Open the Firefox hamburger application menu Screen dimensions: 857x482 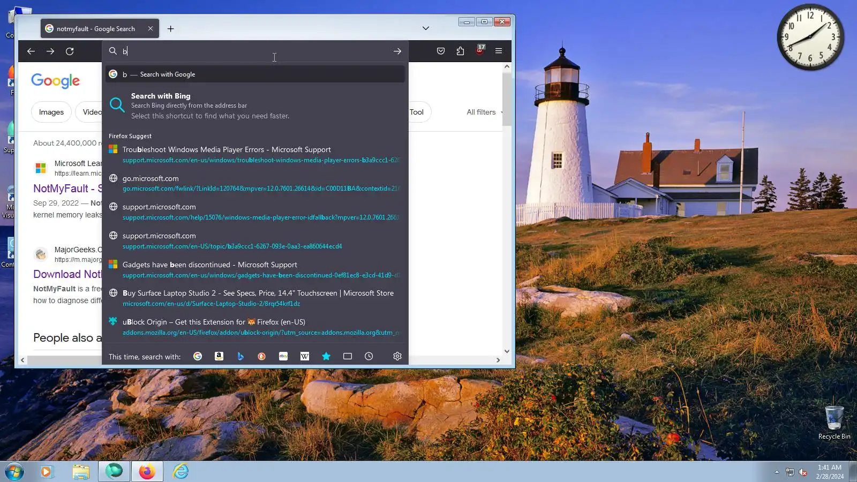[499, 51]
